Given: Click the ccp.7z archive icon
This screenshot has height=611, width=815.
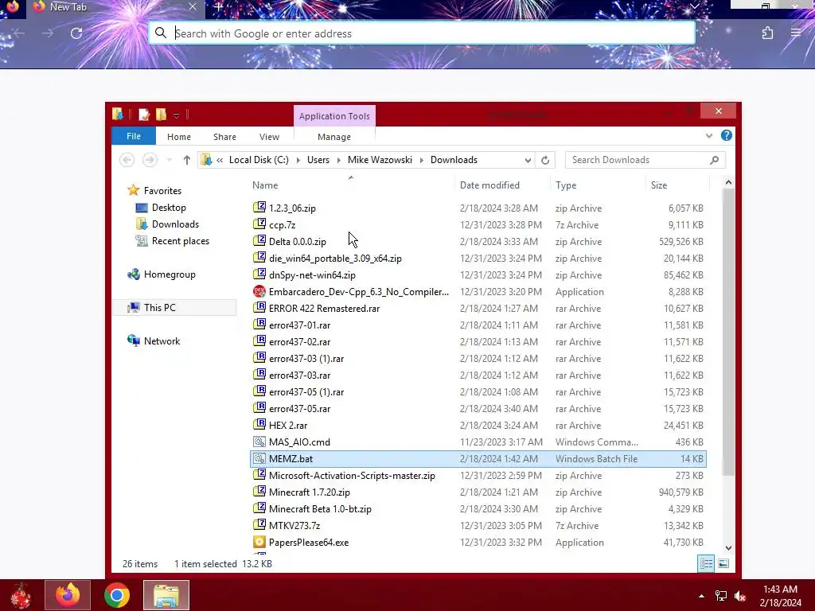Looking at the screenshot, I should click(259, 224).
